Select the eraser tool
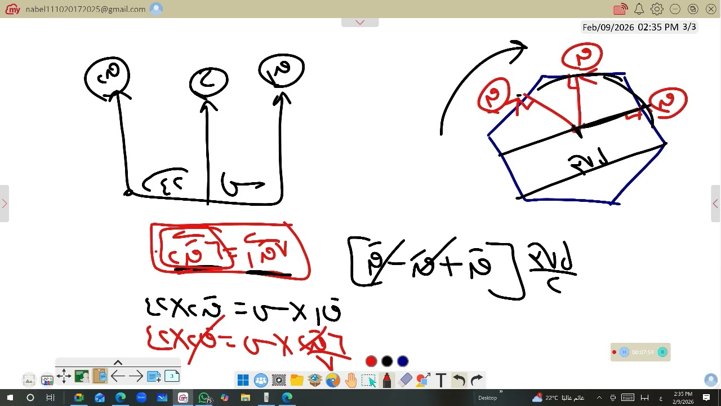 click(x=405, y=380)
